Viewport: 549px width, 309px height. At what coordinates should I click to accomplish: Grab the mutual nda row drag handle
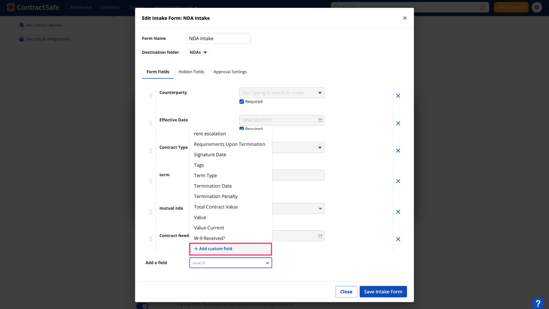[x=151, y=212]
